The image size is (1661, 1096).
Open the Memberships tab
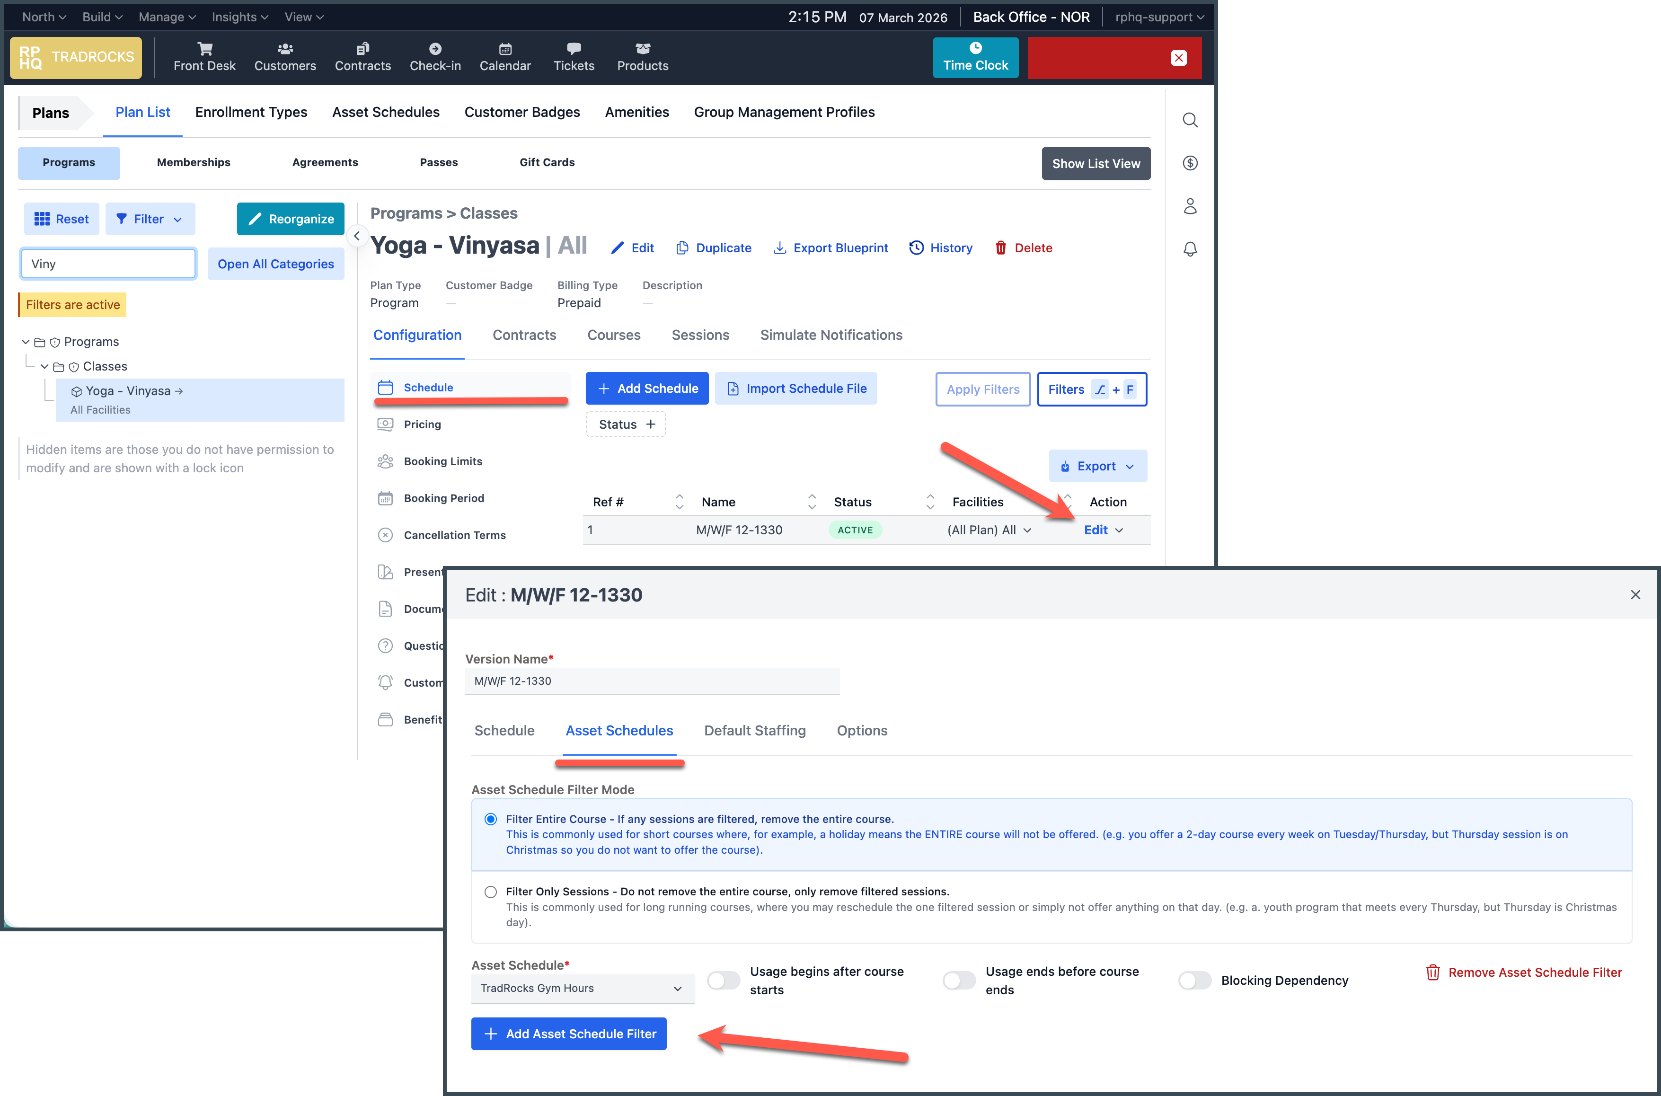coord(194,162)
